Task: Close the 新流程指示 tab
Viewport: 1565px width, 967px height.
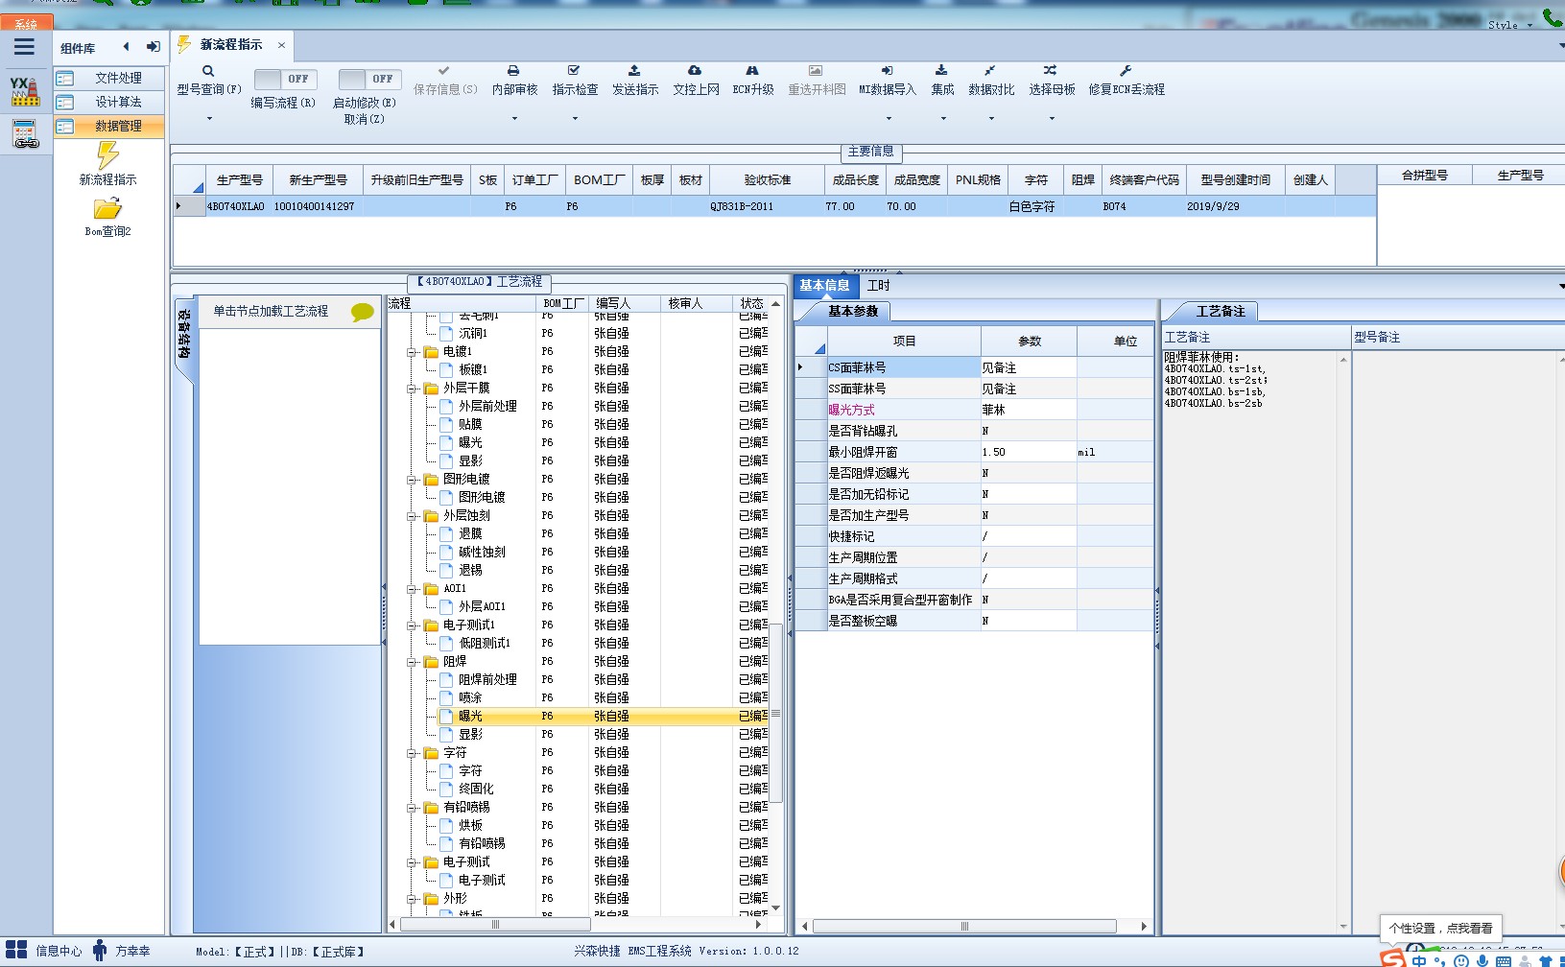Action: 281,45
